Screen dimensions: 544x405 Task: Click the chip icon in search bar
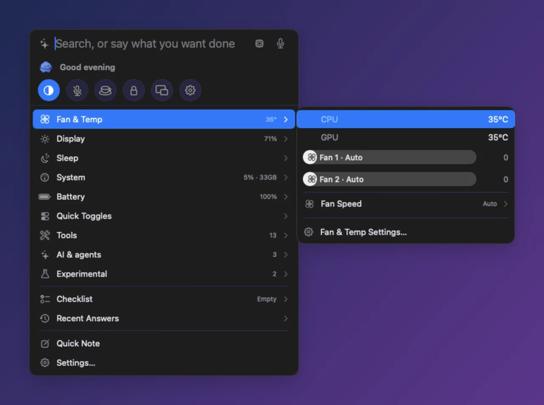(259, 43)
